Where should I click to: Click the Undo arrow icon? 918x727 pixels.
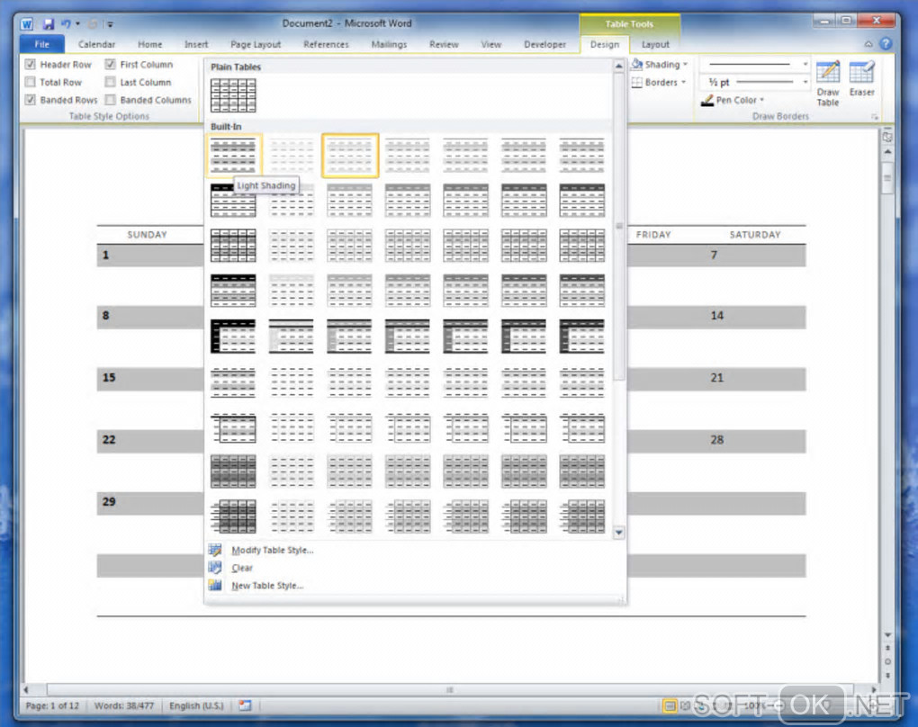[x=67, y=24]
